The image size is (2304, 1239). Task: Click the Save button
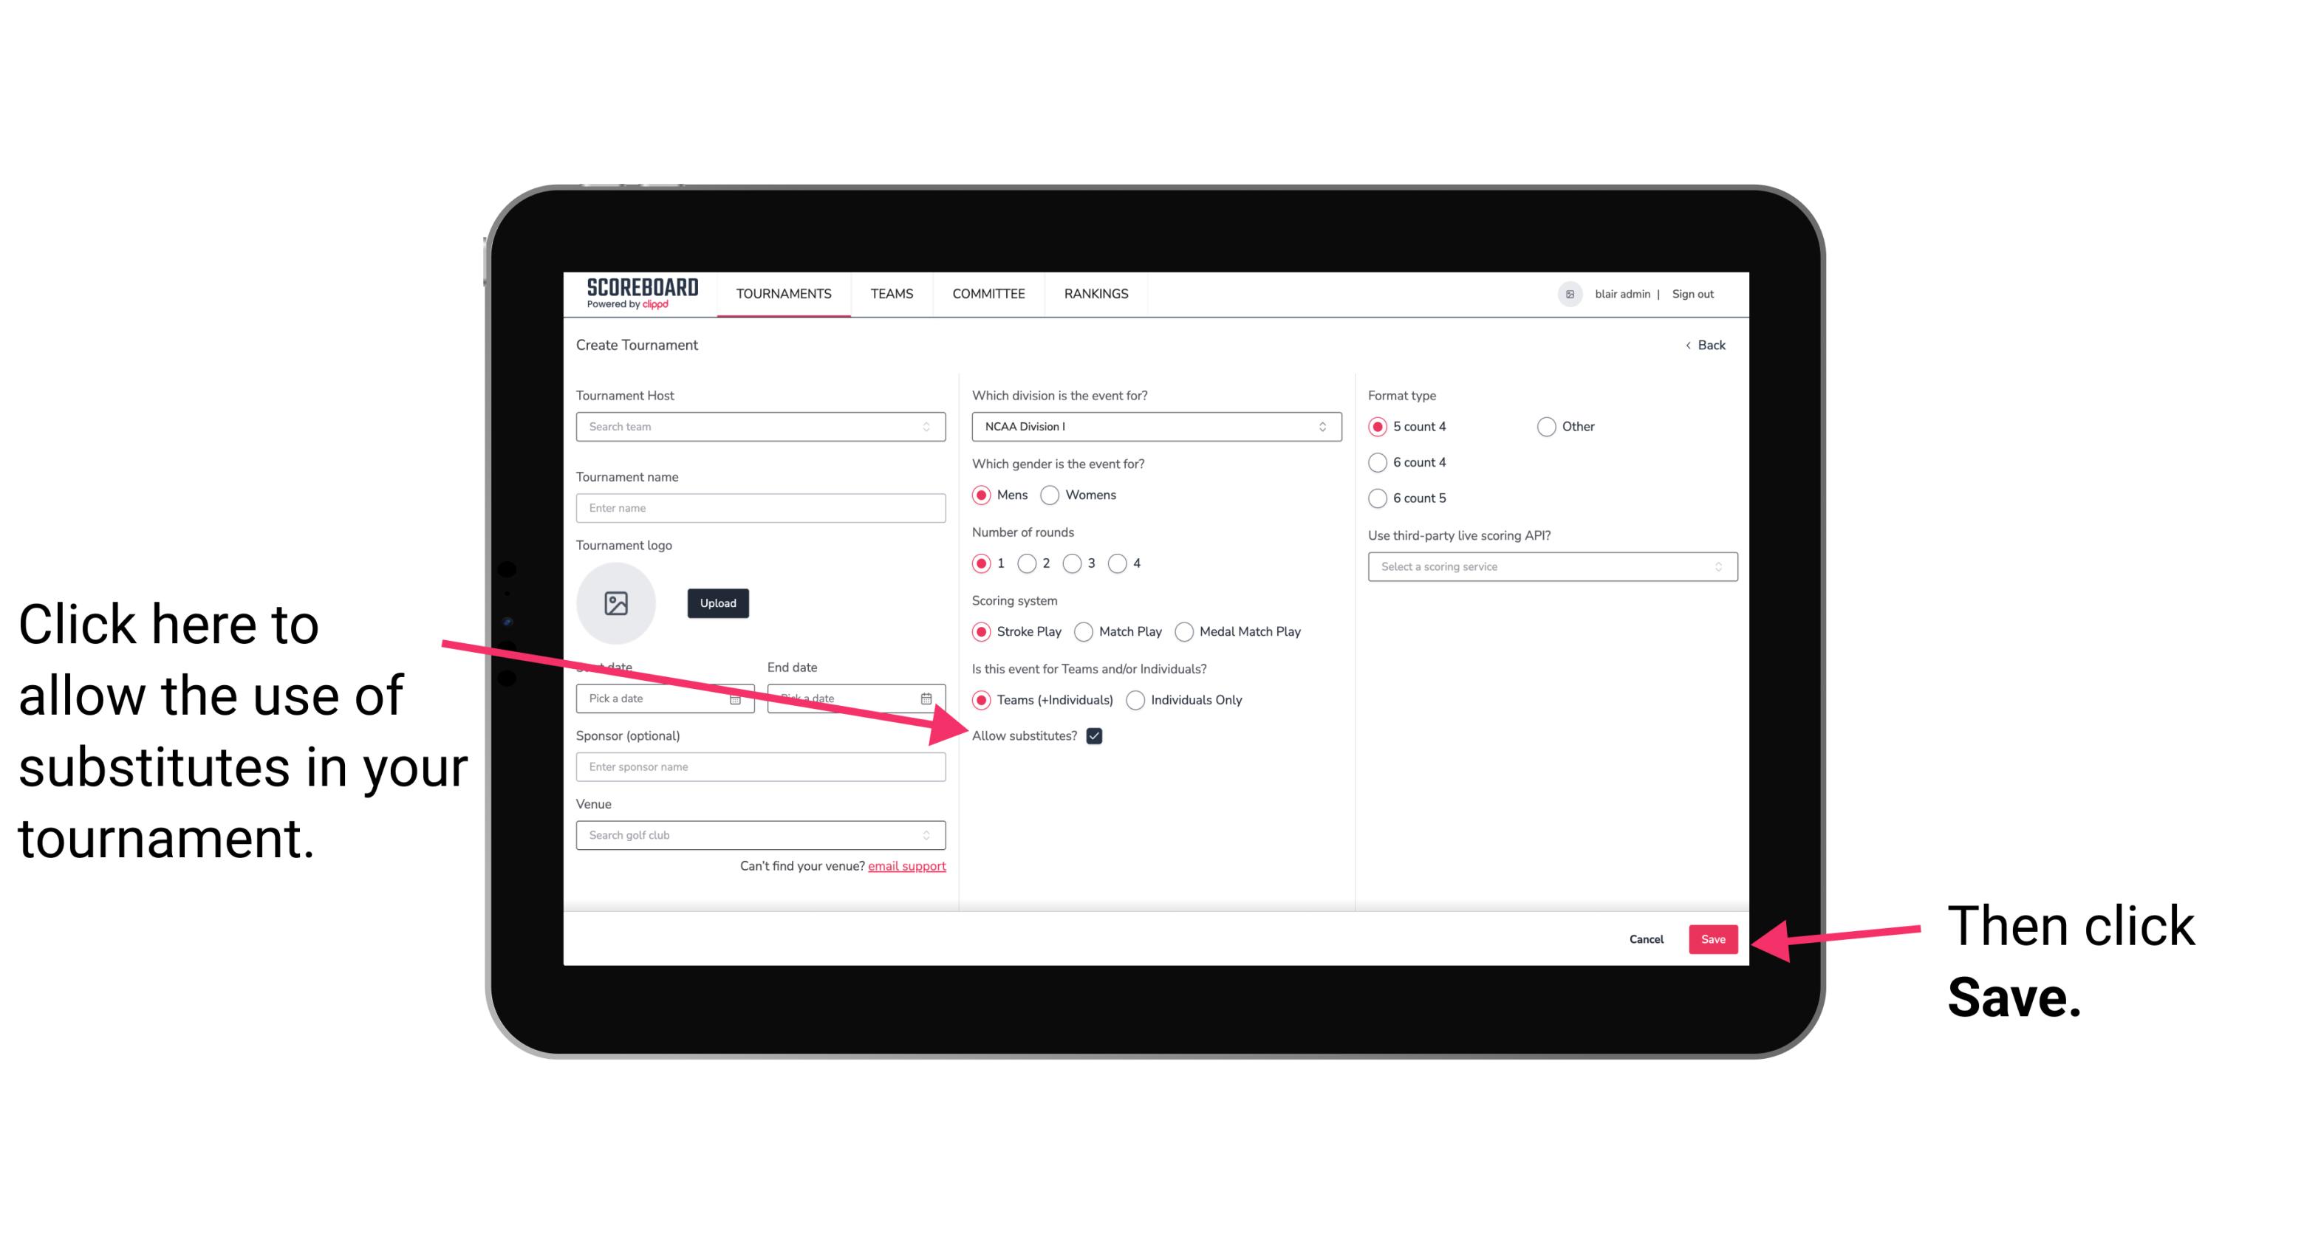pos(1712,938)
